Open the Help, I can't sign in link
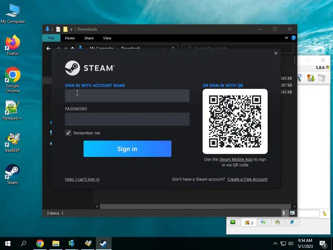The width and height of the screenshot is (333, 250). tap(82, 179)
